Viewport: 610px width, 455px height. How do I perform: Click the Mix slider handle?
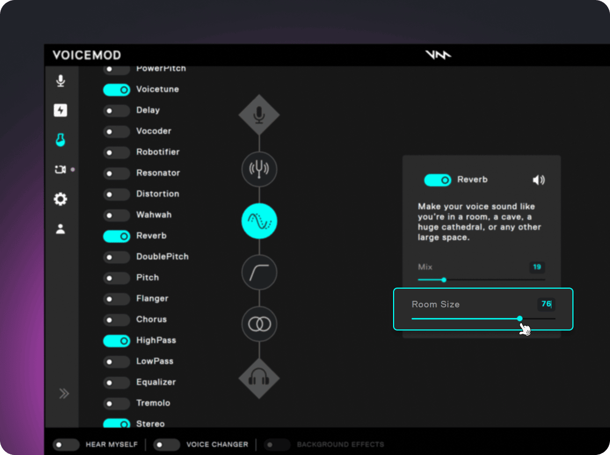(x=444, y=280)
